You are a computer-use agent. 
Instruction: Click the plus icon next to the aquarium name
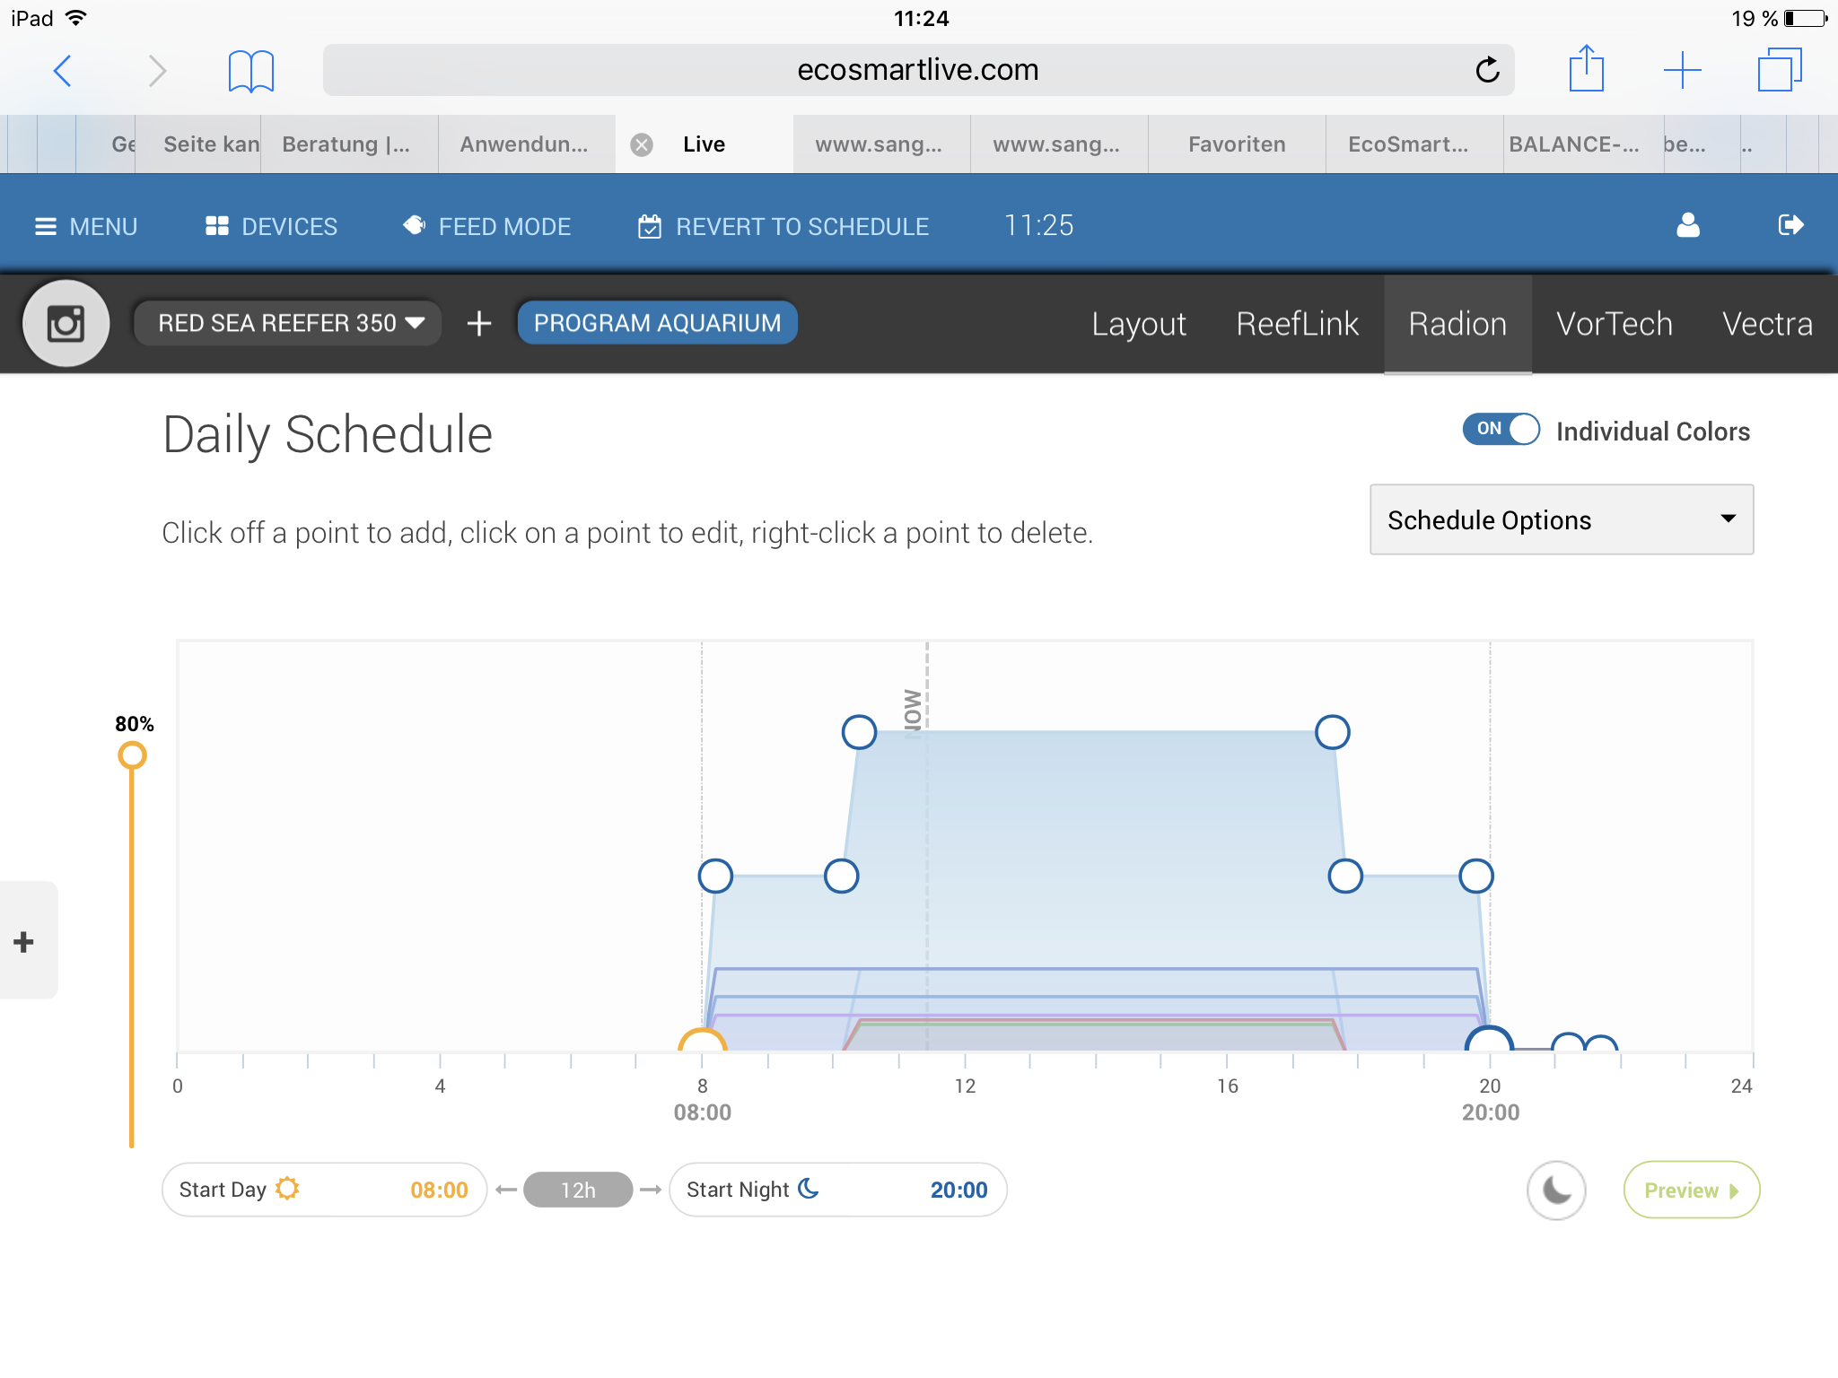(x=479, y=323)
